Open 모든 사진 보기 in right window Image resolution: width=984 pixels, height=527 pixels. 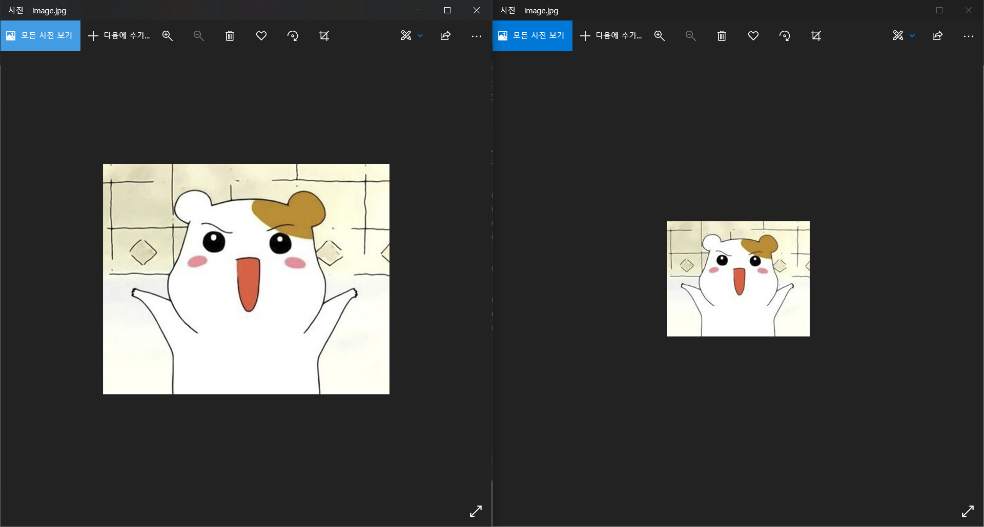tap(532, 36)
